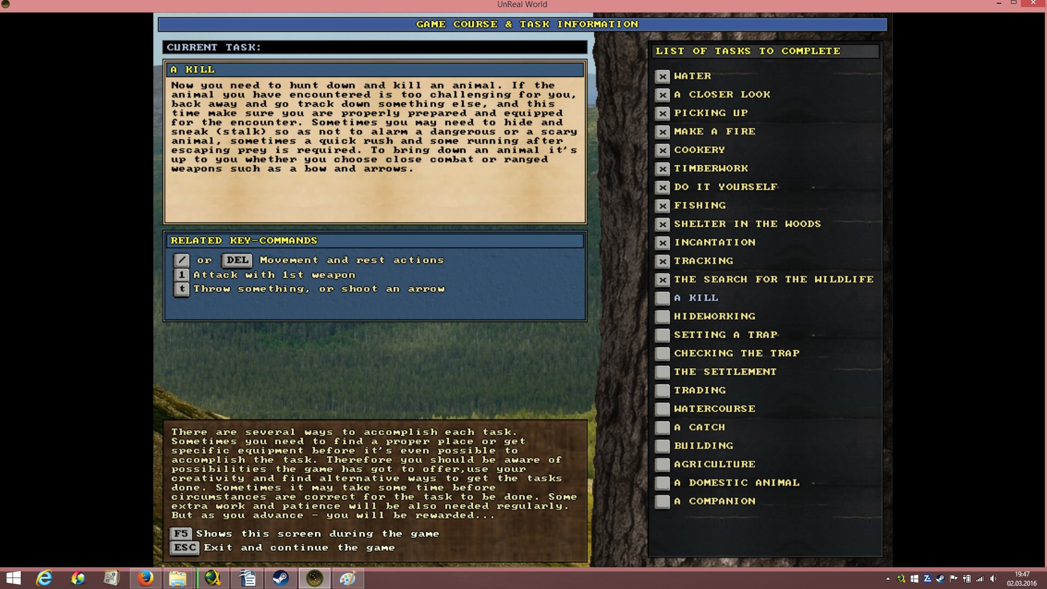Click the volume speaker tray icon
Viewport: 1047px width, 589px height.
(993, 579)
